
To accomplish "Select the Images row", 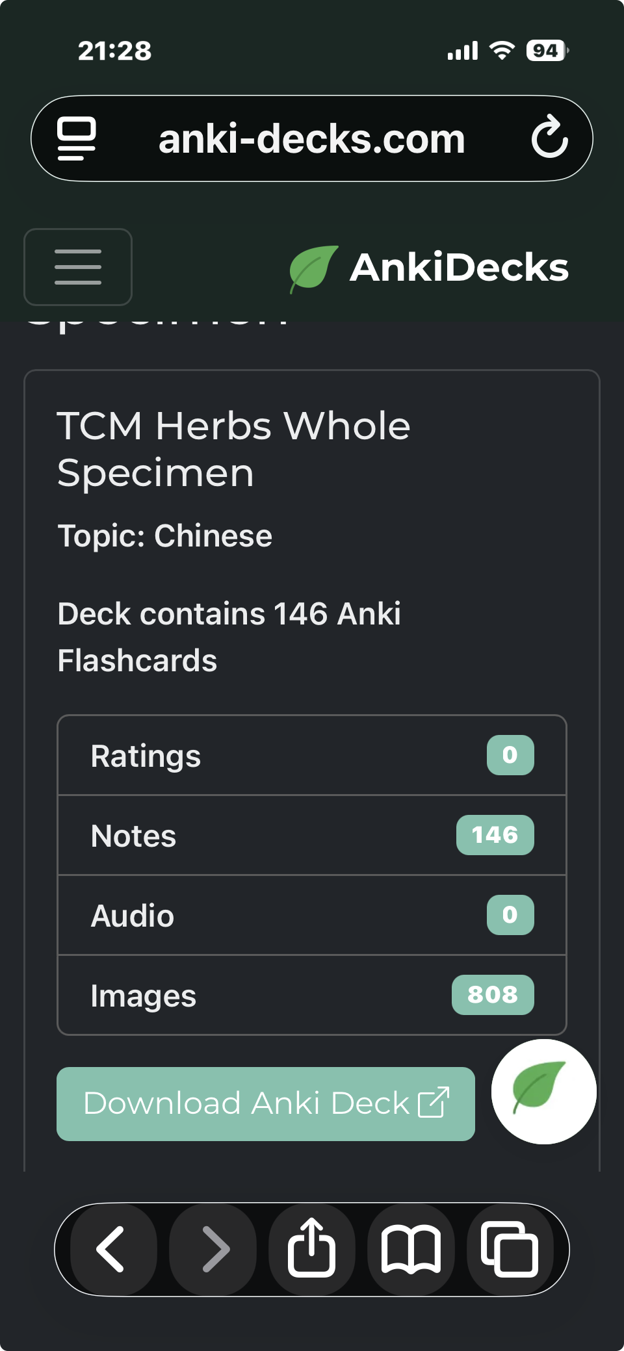I will 260,996.
